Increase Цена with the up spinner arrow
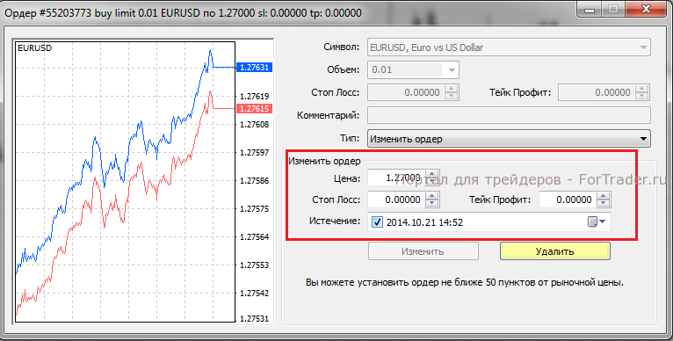The height and width of the screenshot is (341, 673). [432, 173]
